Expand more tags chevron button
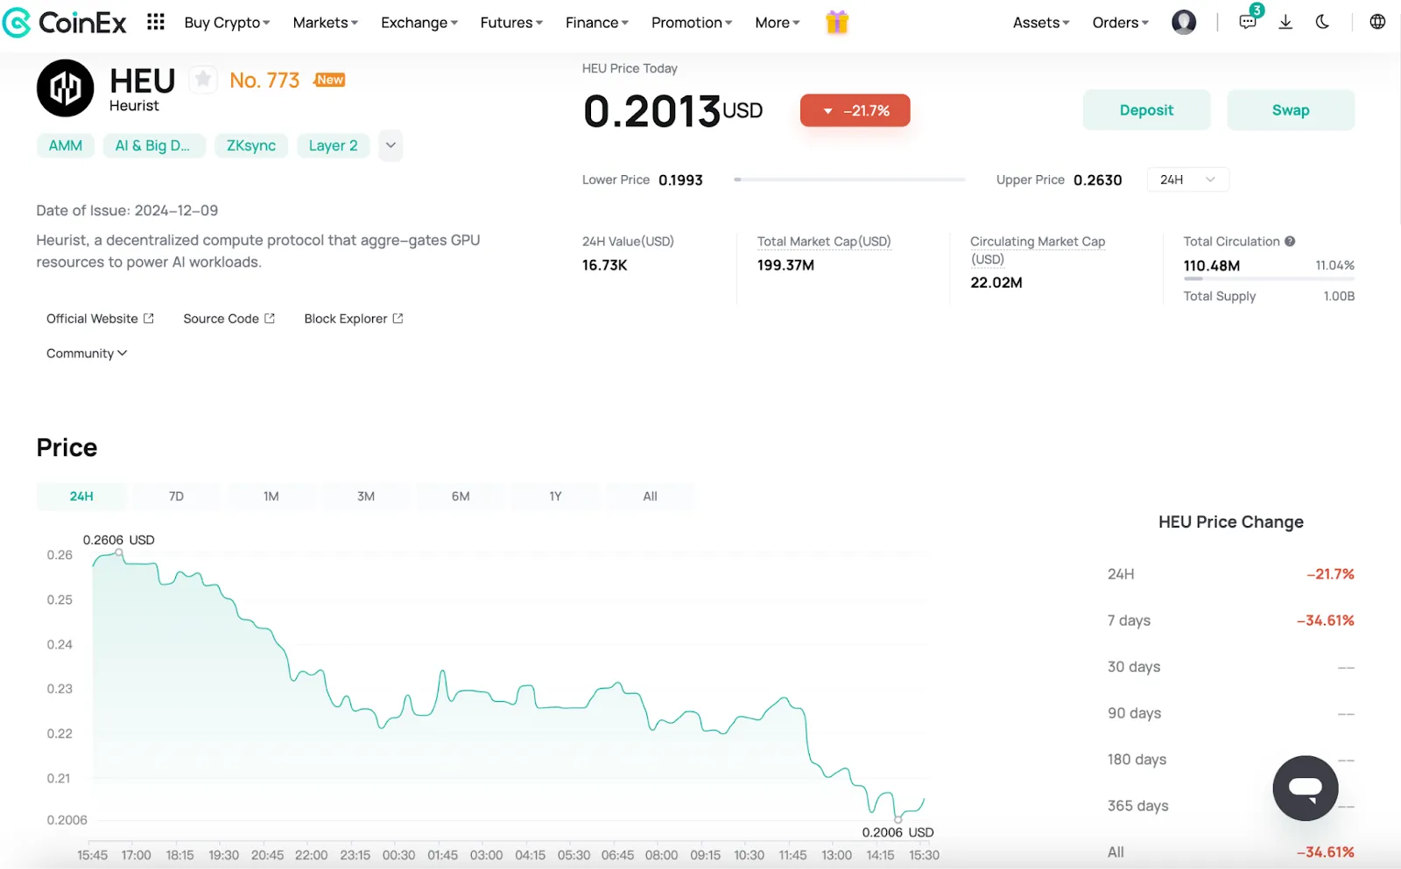Screen dimensions: 1401x869 pyautogui.click(x=391, y=145)
